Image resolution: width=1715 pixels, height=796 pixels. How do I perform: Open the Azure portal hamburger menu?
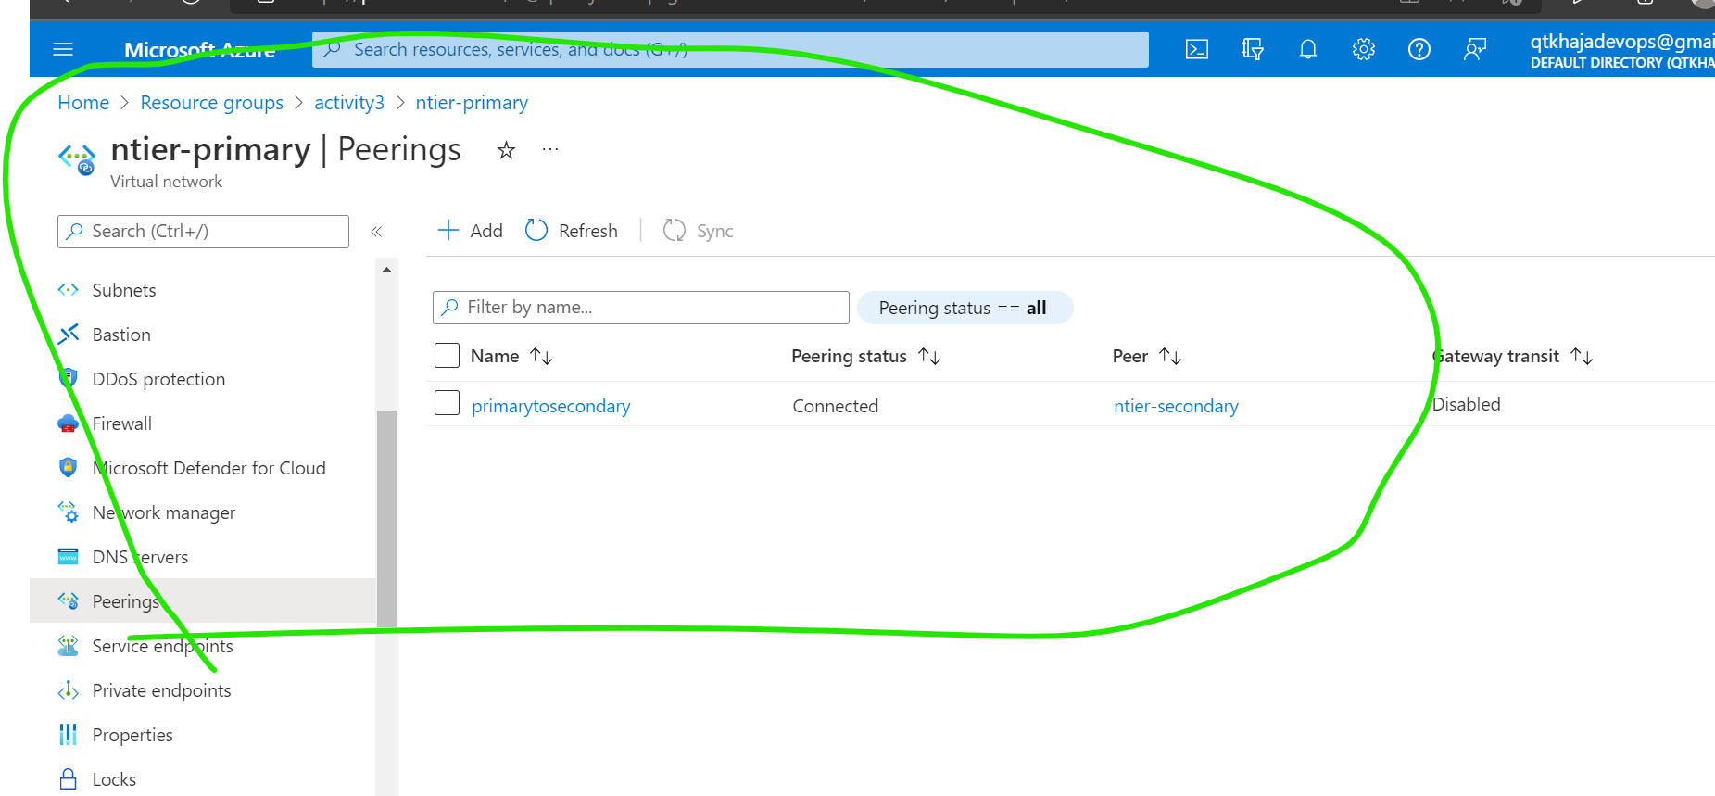tap(63, 49)
